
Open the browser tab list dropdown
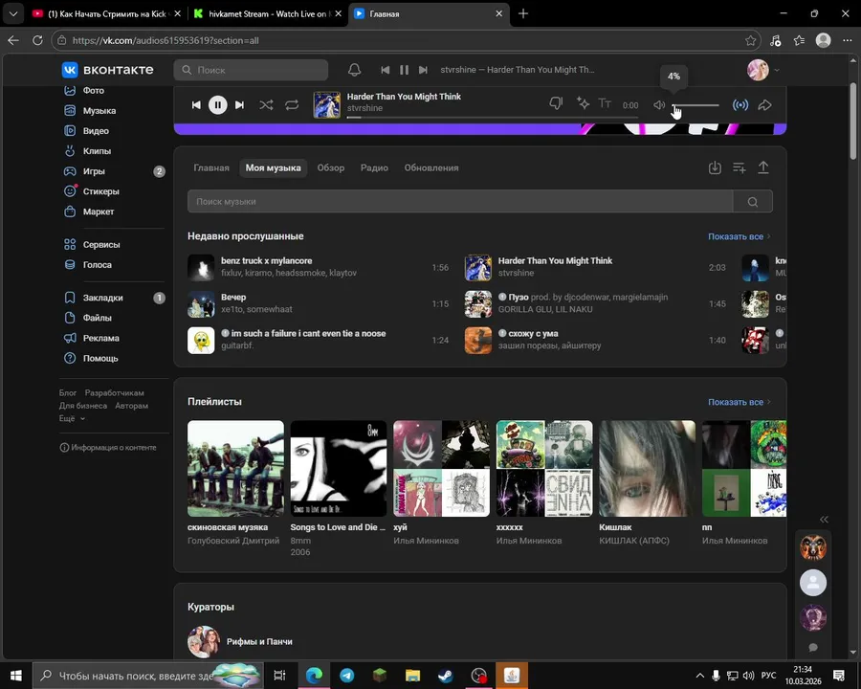pos(13,13)
